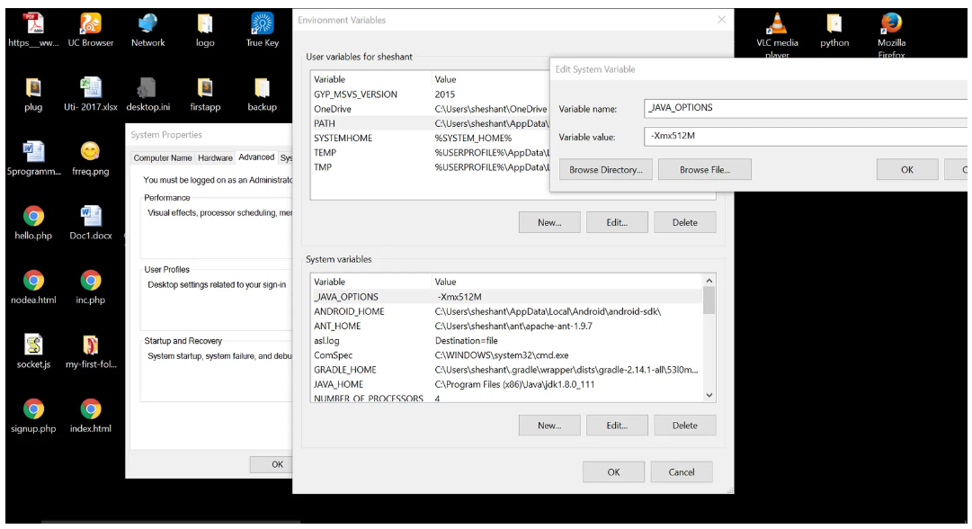Viewport: 972px width, 529px height.
Task: Click New... under User variables
Action: (548, 223)
